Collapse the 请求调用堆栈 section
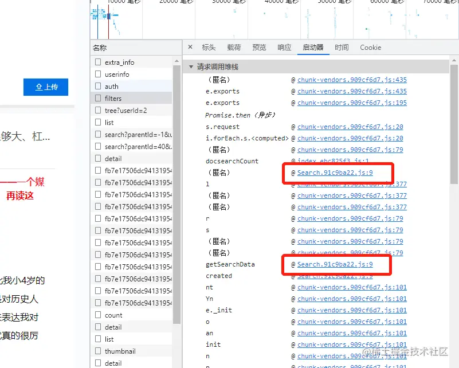Image resolution: width=459 pixels, height=368 pixels. [x=191, y=67]
